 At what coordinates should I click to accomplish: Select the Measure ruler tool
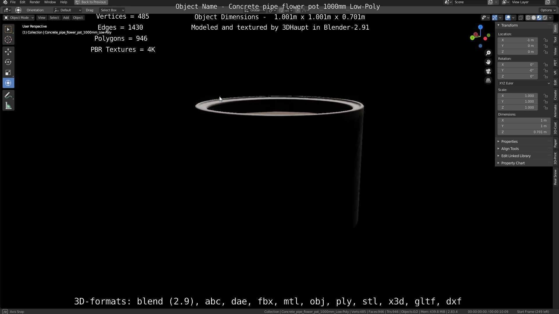[x=8, y=106]
